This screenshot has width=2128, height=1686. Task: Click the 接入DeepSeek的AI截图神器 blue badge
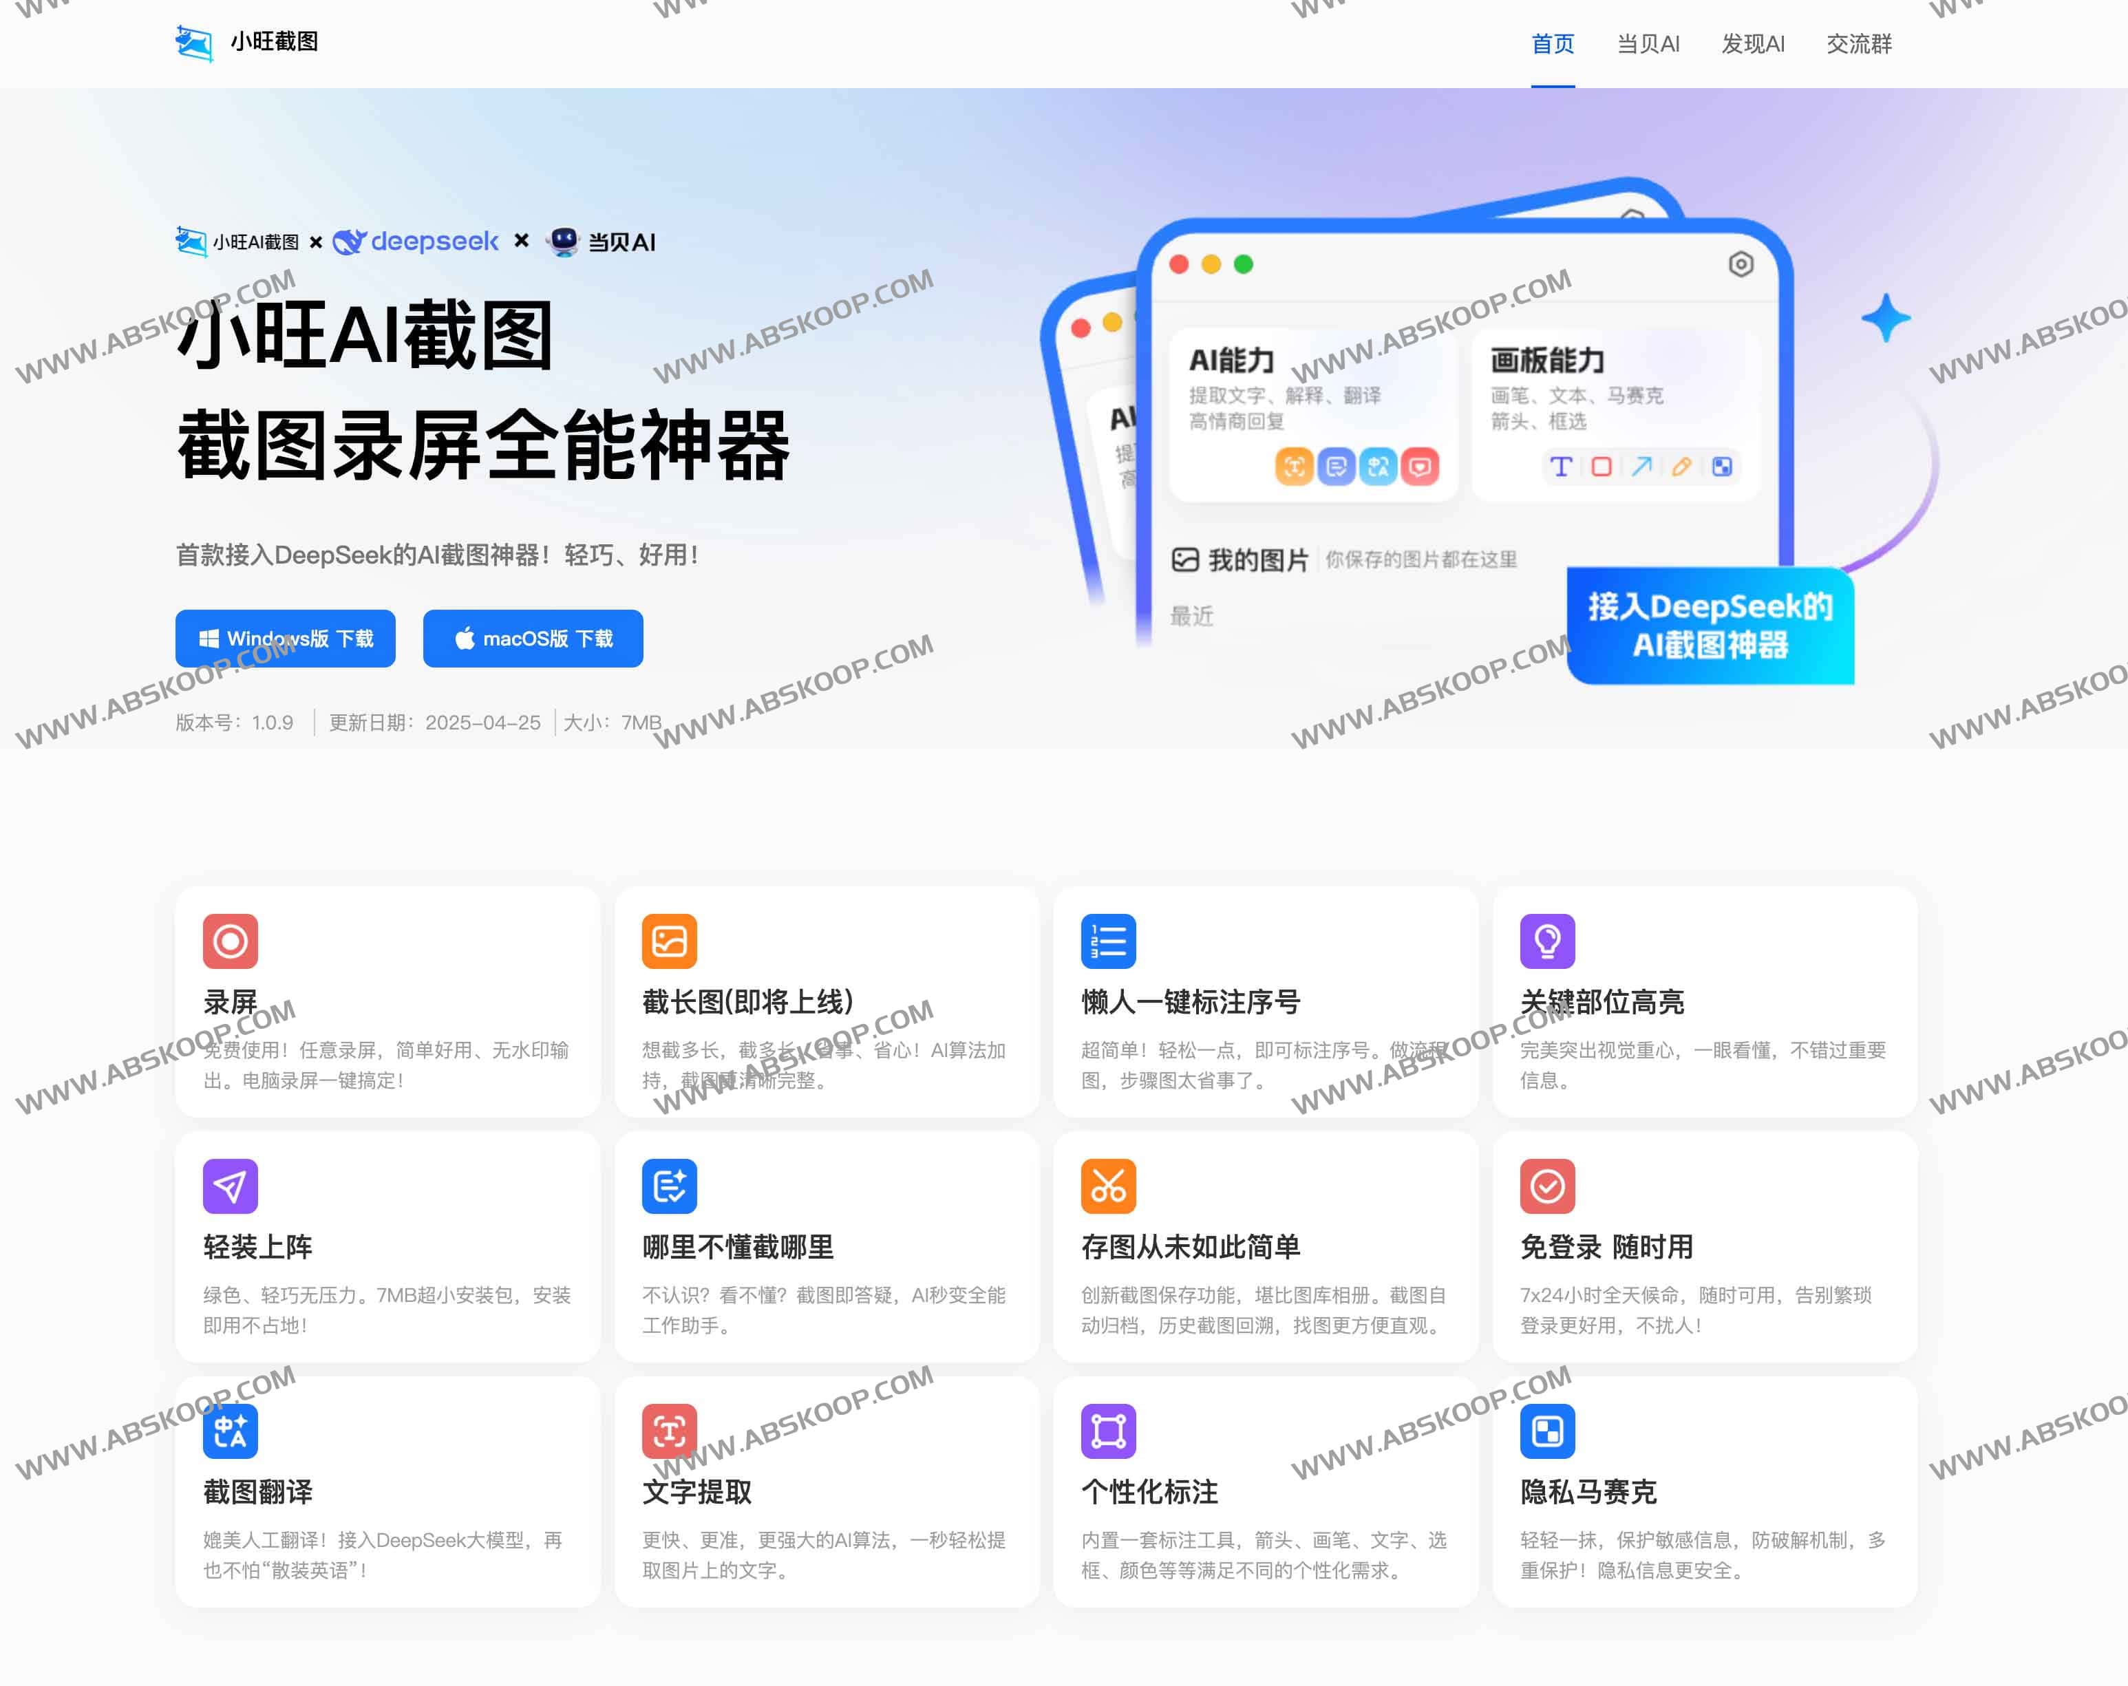pos(1710,625)
